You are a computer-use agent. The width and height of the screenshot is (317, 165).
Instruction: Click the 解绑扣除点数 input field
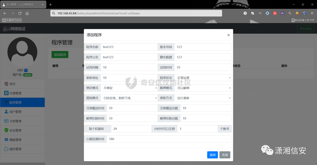tap(206, 118)
